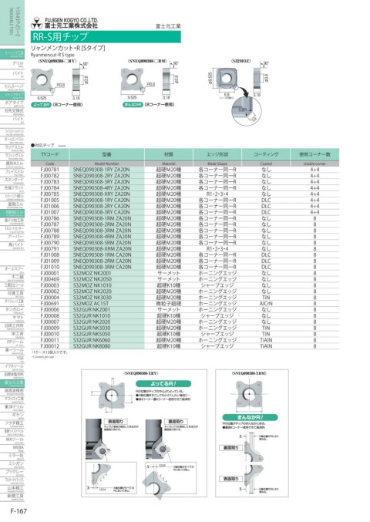
Task: Click the よってるR! green heading banner
Action: point(163,383)
